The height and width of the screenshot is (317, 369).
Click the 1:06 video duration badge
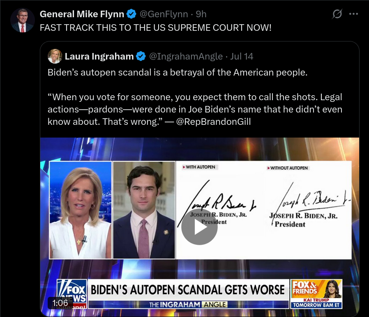click(60, 303)
